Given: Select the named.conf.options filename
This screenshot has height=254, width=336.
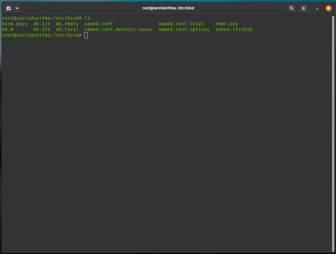Looking at the screenshot, I should point(184,29).
